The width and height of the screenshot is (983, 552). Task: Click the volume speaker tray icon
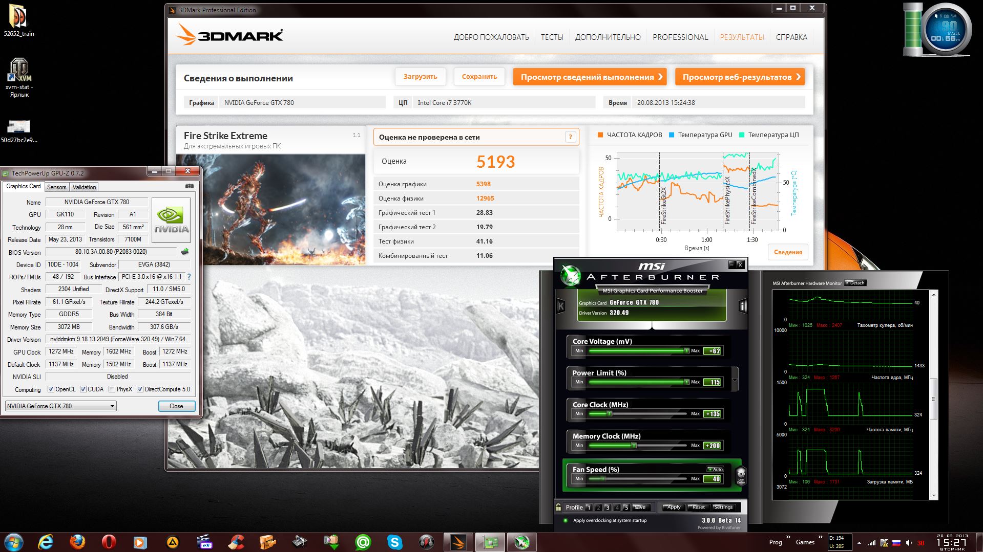coord(909,542)
